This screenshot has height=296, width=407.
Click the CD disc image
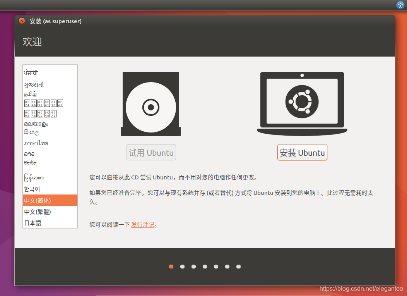[x=151, y=104]
